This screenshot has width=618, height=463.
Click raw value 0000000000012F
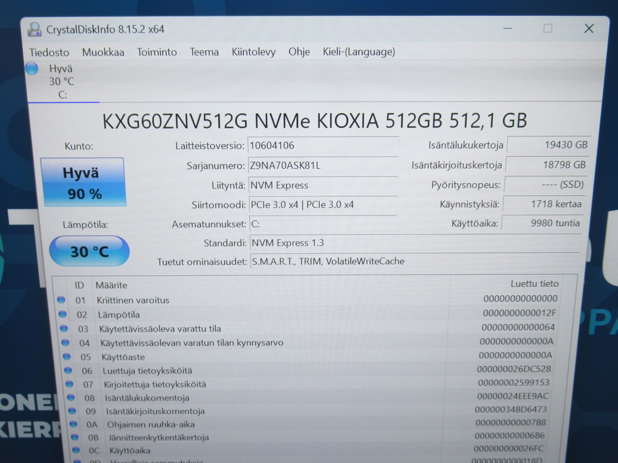520,313
